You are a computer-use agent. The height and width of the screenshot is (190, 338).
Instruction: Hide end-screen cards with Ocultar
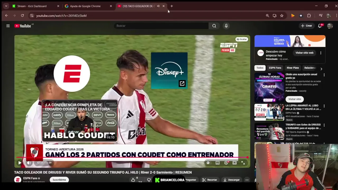pyautogui.click(x=242, y=39)
